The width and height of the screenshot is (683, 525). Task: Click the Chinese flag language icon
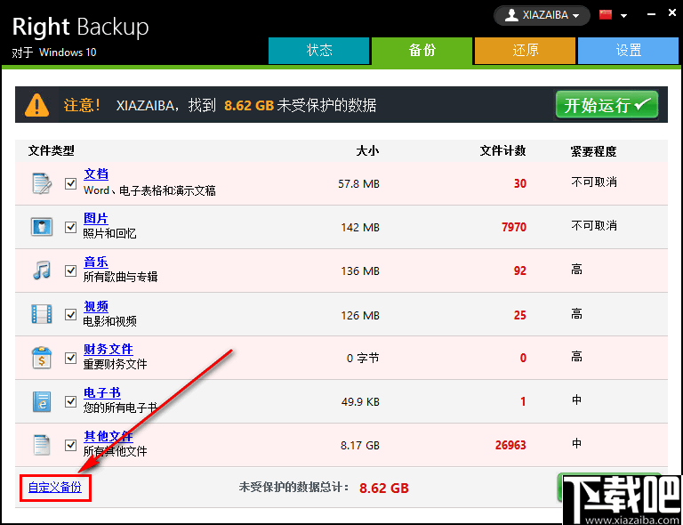pyautogui.click(x=606, y=15)
